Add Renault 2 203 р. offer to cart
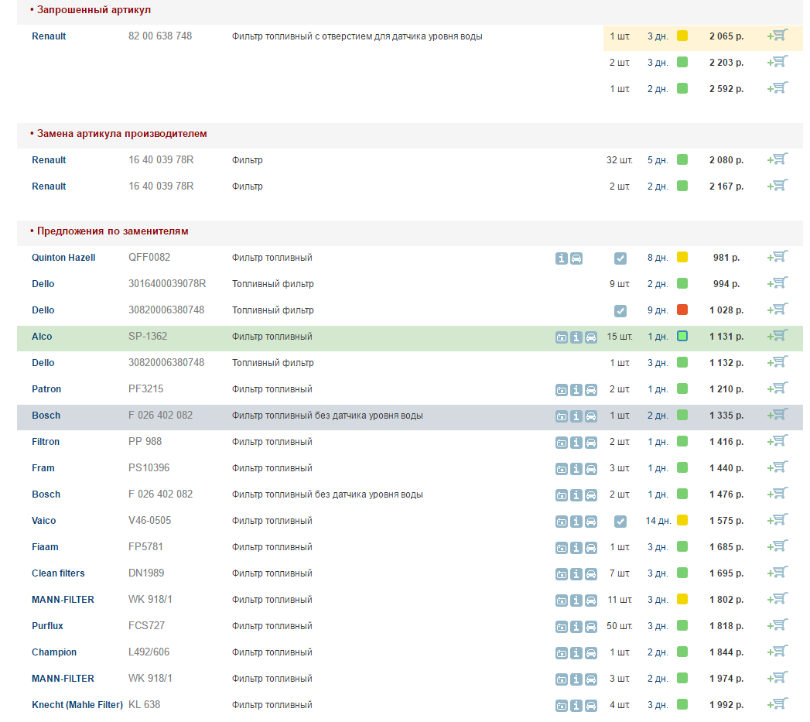The height and width of the screenshot is (722, 810). pyautogui.click(x=778, y=62)
